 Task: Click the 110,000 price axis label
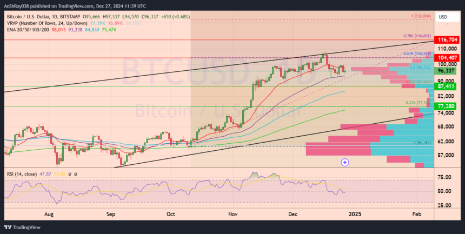coord(448,48)
